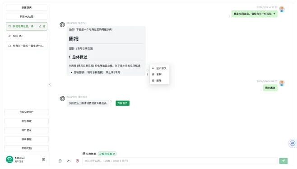Image resolution: width=297 pixels, height=169 pixels.
Task: Click the arrow icon in the first user message
Action: click(274, 14)
